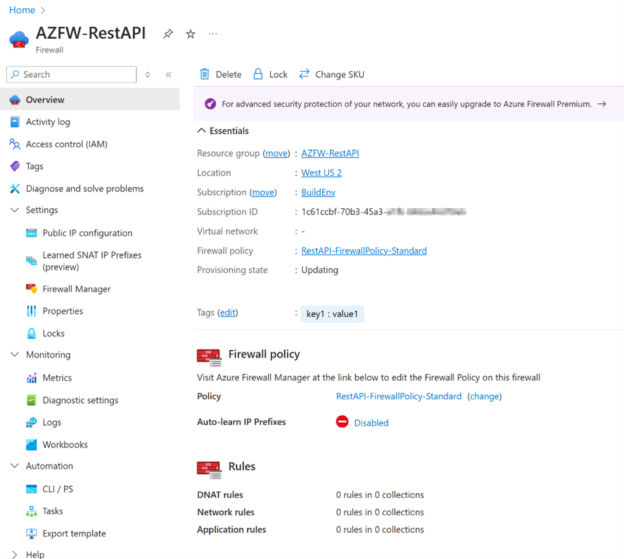
Task: Click the Firewall Manager shield icon
Action: pos(31,288)
